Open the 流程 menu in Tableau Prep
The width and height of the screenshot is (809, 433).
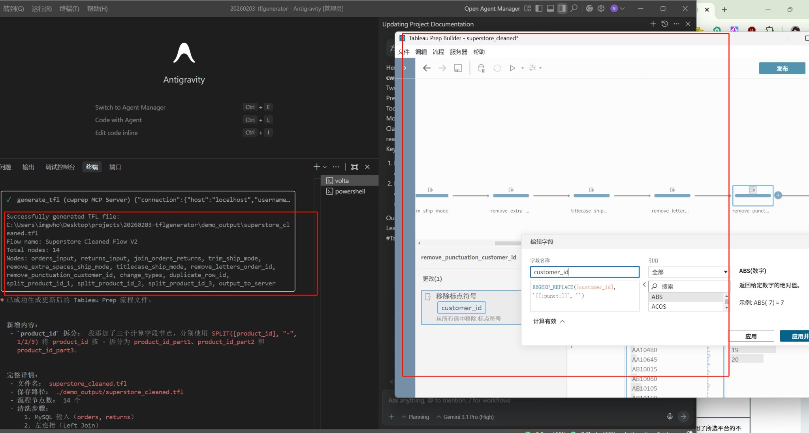(x=438, y=52)
